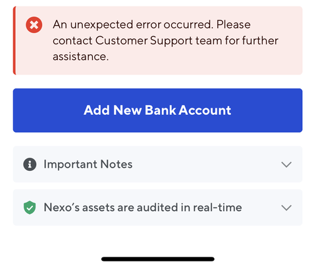This screenshot has width=316, height=268.
Task: Click white gap between alert and blue button
Action: 157,82
